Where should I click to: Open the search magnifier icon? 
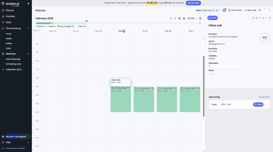[x=260, y=10]
